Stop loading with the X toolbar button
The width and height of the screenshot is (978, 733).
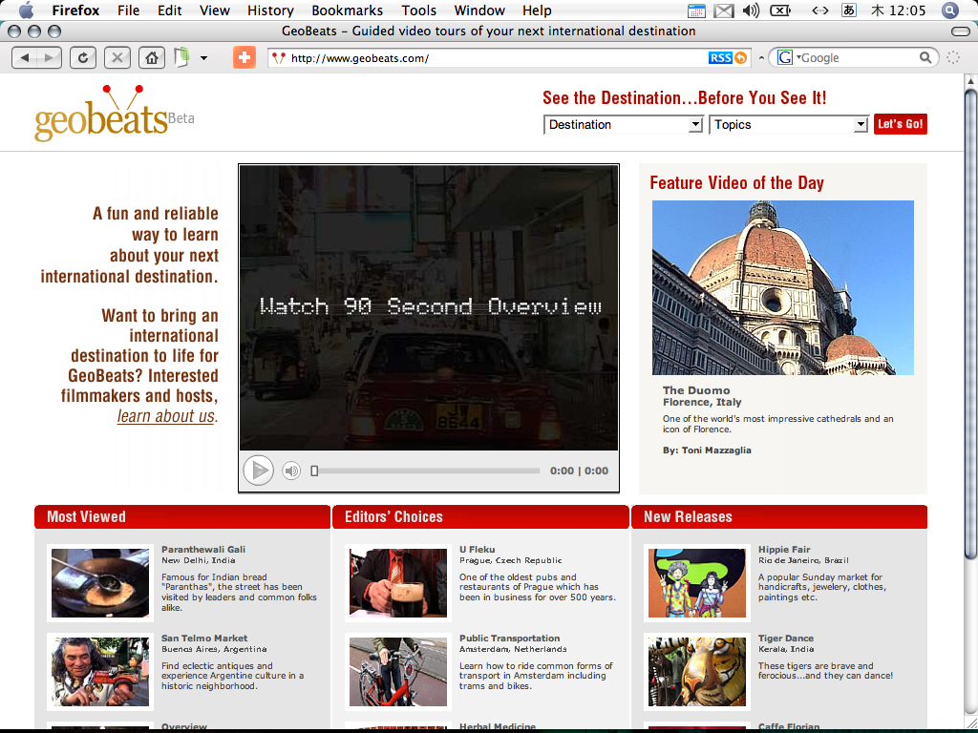pyautogui.click(x=117, y=58)
